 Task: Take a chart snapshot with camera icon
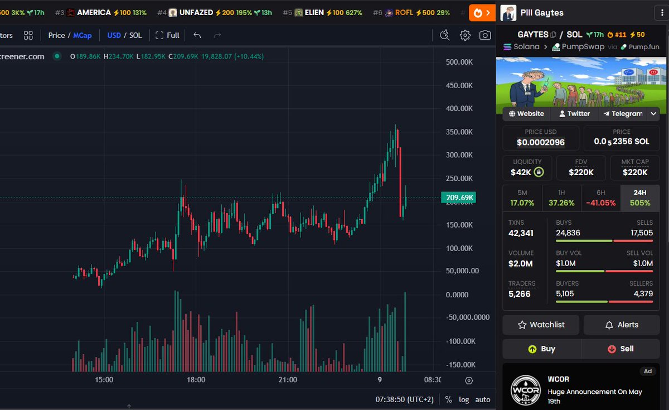[485, 35]
